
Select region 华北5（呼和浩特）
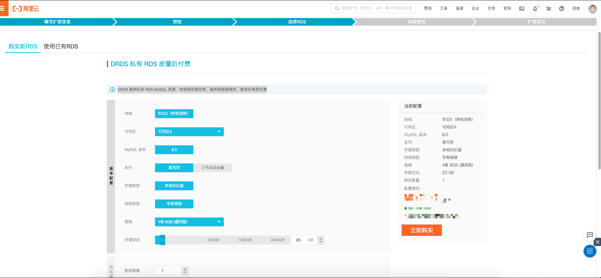coord(174,114)
